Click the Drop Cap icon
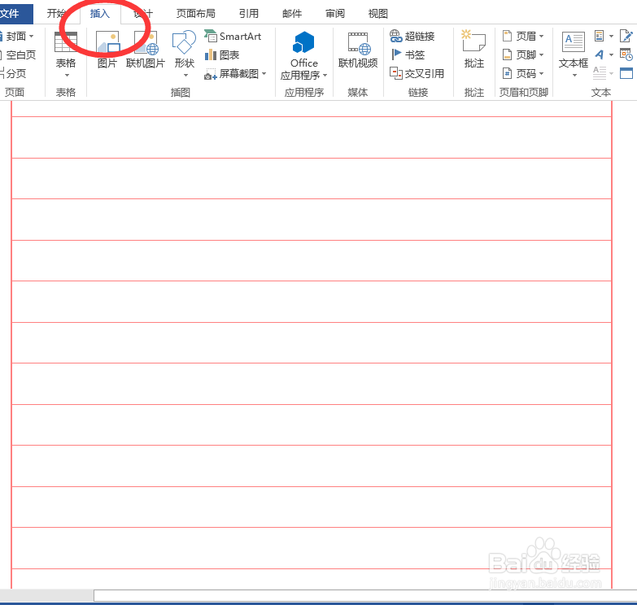Screen dimensions: 637x605 [x=600, y=73]
